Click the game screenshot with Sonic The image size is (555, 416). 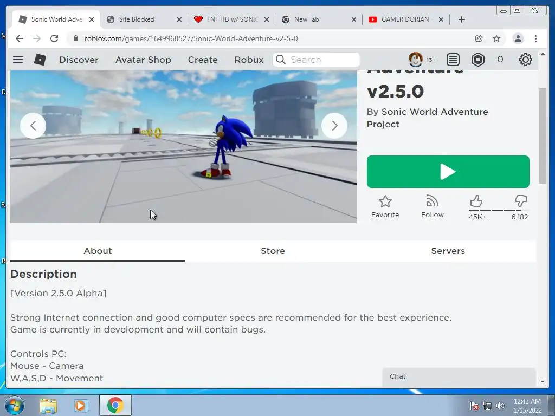183,146
